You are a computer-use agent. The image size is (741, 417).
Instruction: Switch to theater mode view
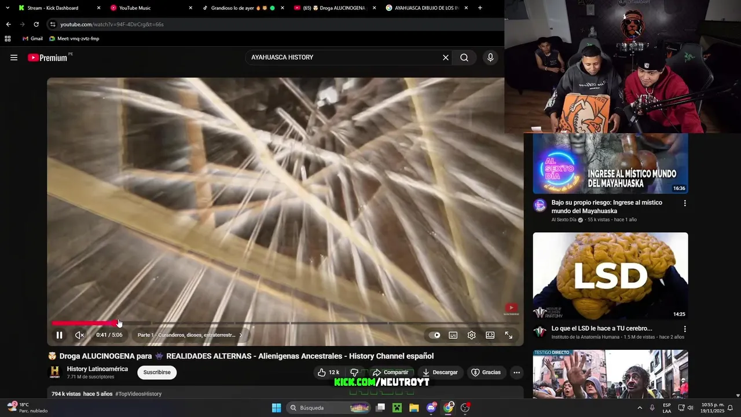point(490,335)
